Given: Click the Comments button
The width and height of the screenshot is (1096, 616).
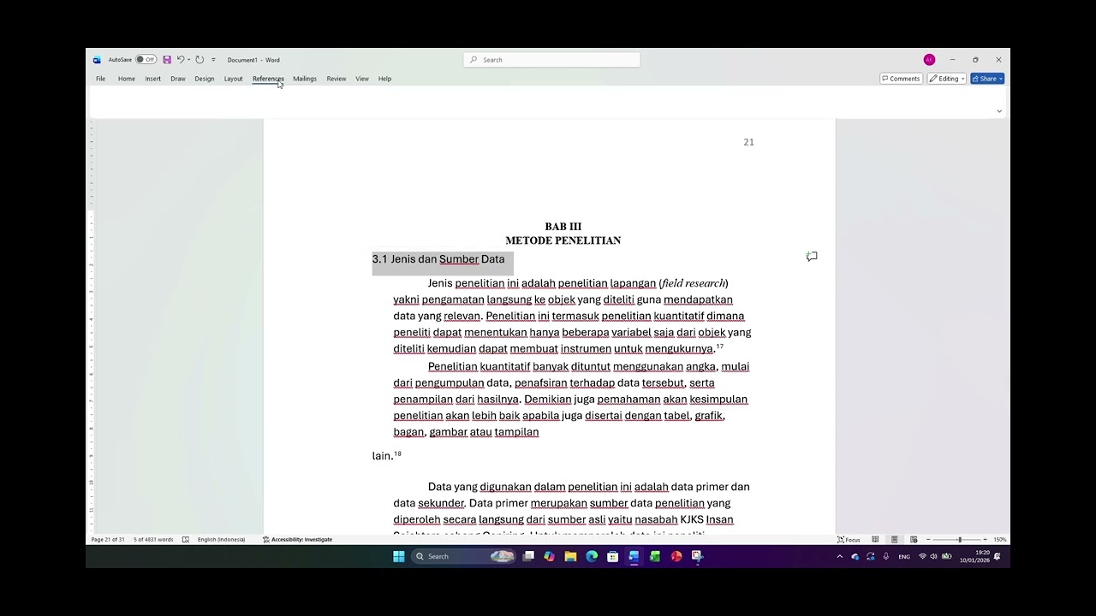Looking at the screenshot, I should (x=901, y=79).
